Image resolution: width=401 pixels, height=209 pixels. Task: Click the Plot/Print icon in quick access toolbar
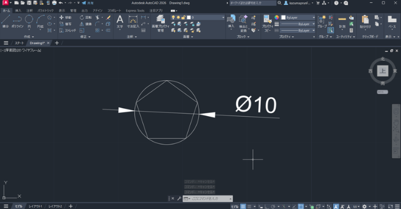tap(54, 3)
